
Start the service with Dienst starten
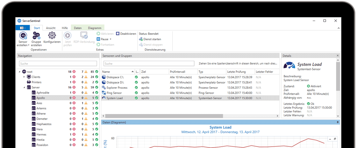(x=150, y=39)
